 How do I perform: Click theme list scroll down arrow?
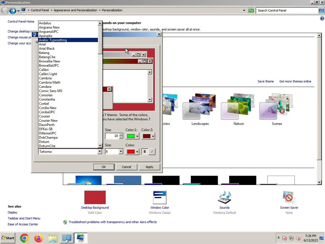click(319, 183)
